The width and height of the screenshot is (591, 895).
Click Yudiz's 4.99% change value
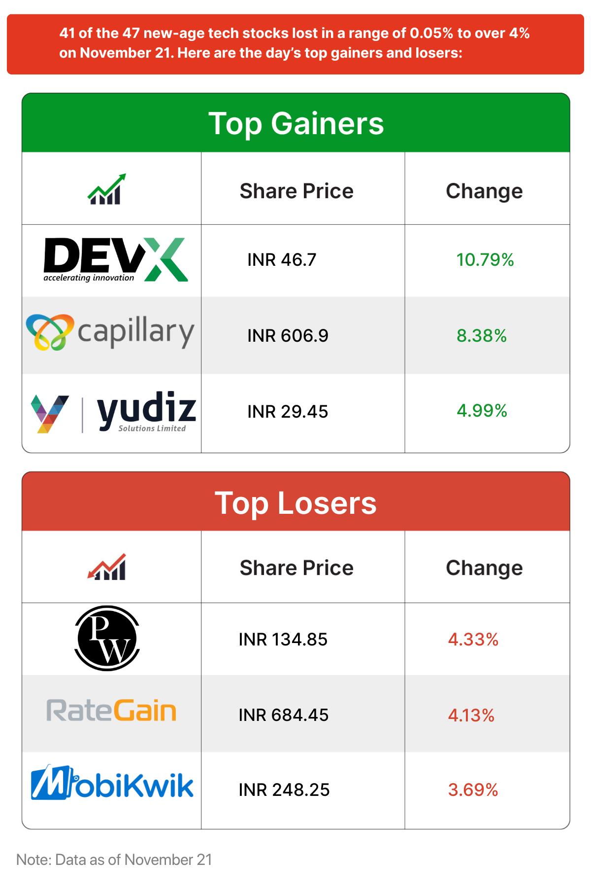(482, 411)
